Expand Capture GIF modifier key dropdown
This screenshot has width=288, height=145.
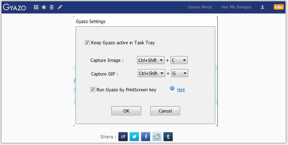click(151, 73)
